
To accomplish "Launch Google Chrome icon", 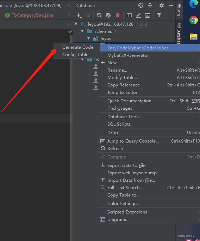I will tap(193, 20).
